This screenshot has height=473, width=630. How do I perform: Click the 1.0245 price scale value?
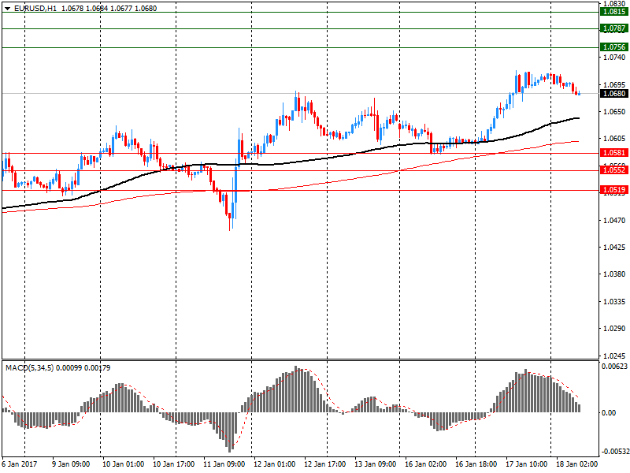[615, 356]
